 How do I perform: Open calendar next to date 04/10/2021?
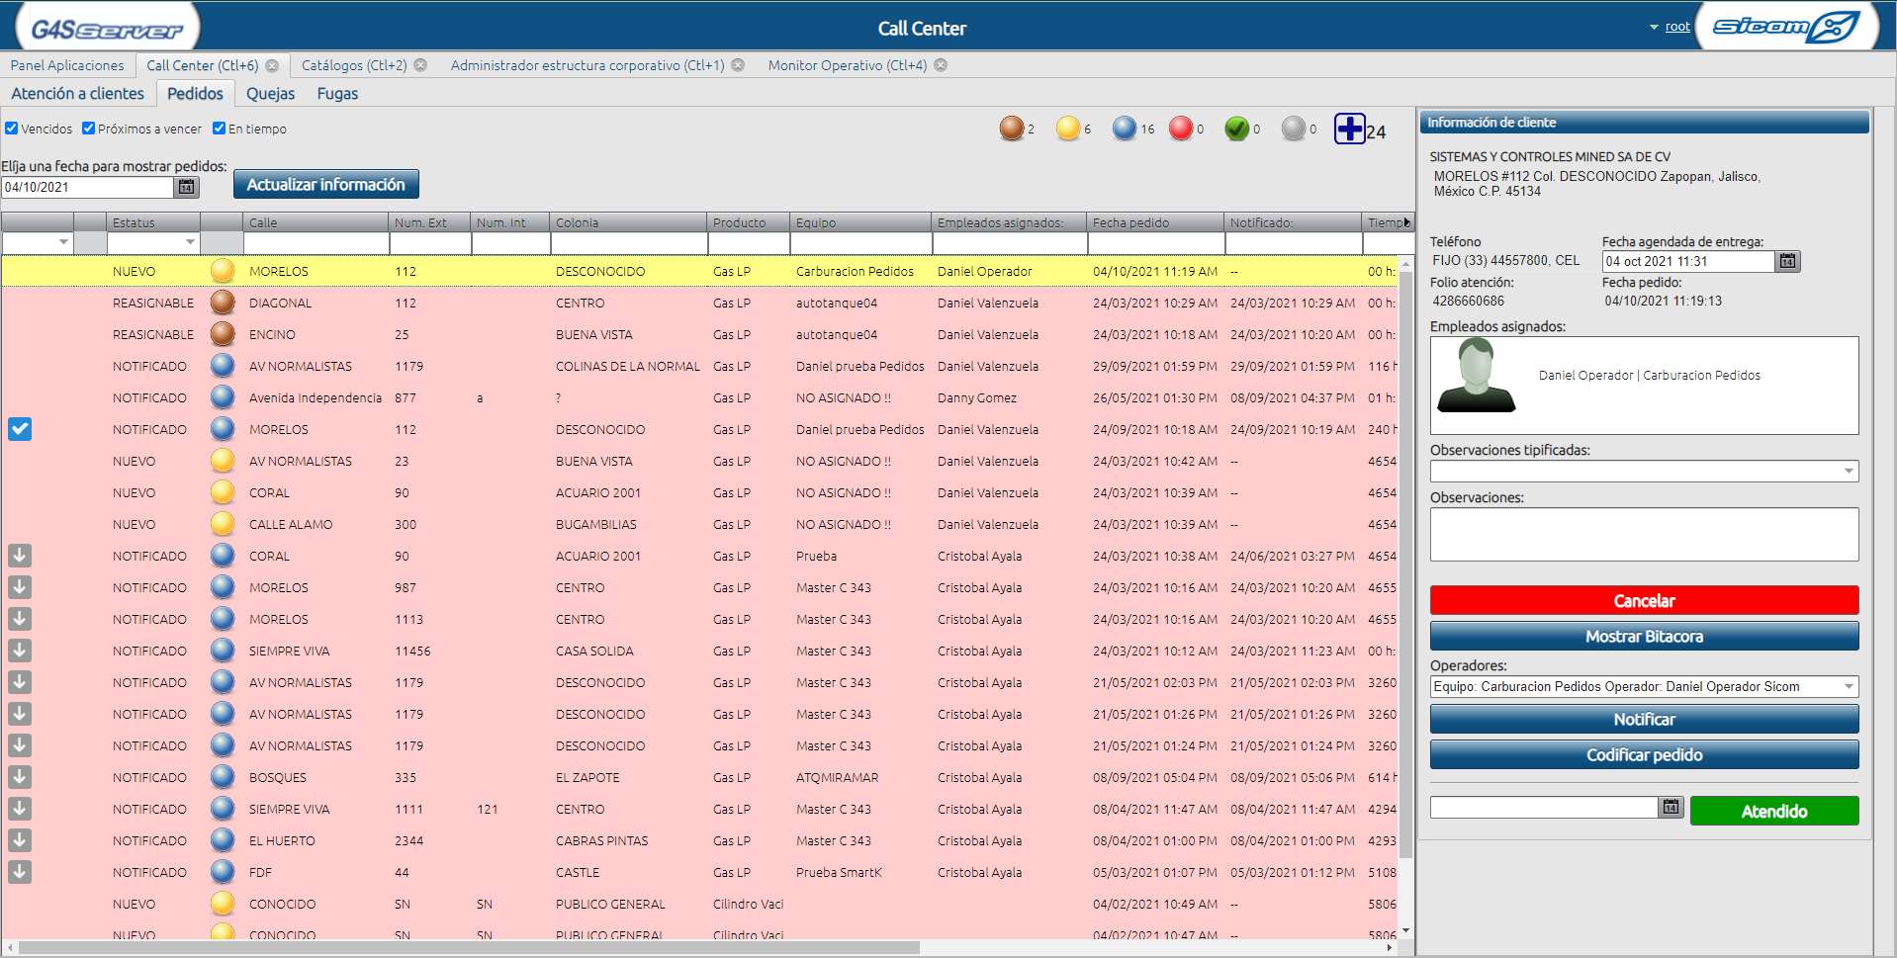pos(186,187)
